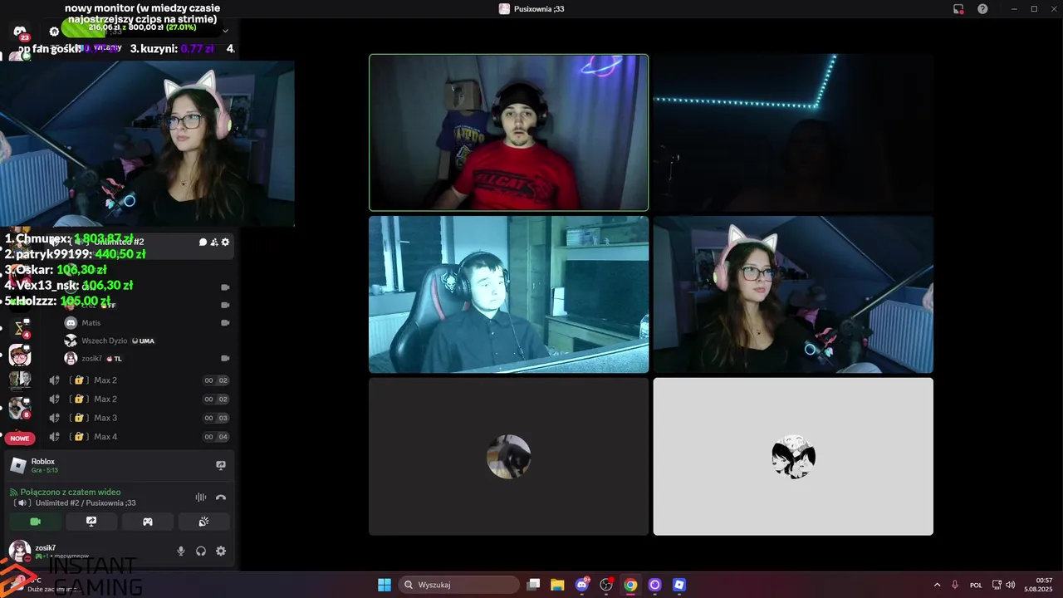Click Roblox activity logo
This screenshot has height=598, width=1063.
tap(18, 465)
